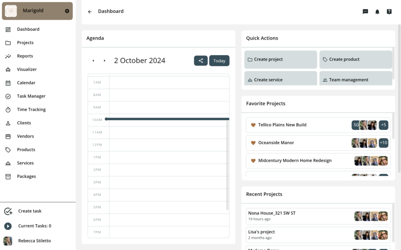Open the notifications bell
Viewport: 401px width, 250px height.
[x=377, y=12]
